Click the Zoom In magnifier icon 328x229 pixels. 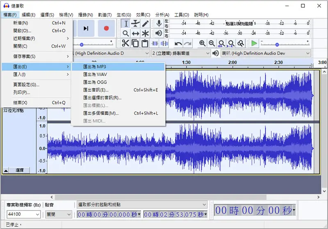point(202,43)
